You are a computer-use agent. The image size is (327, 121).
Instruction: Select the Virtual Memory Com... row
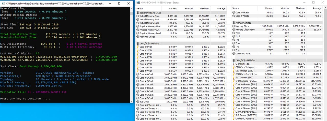181,16
